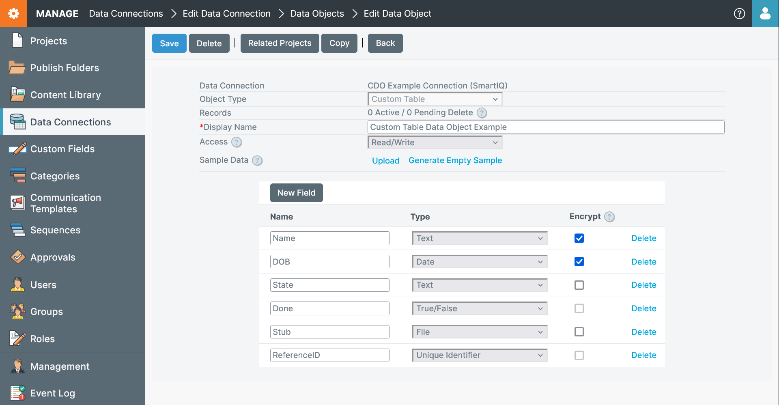
Task: Click the Event Log sidebar icon
Action: tap(17, 393)
